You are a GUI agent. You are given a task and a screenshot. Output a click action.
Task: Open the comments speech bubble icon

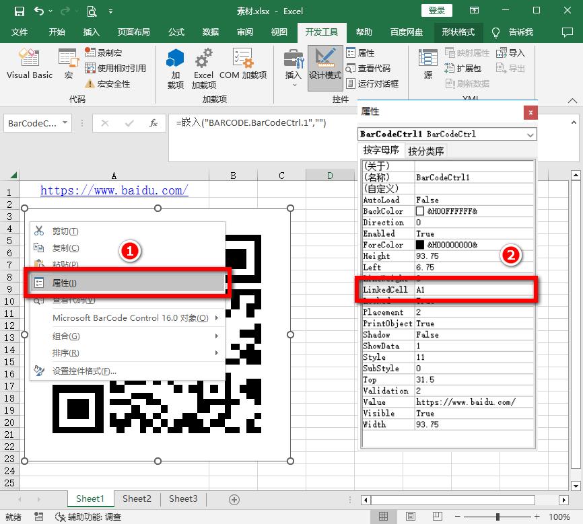click(567, 33)
